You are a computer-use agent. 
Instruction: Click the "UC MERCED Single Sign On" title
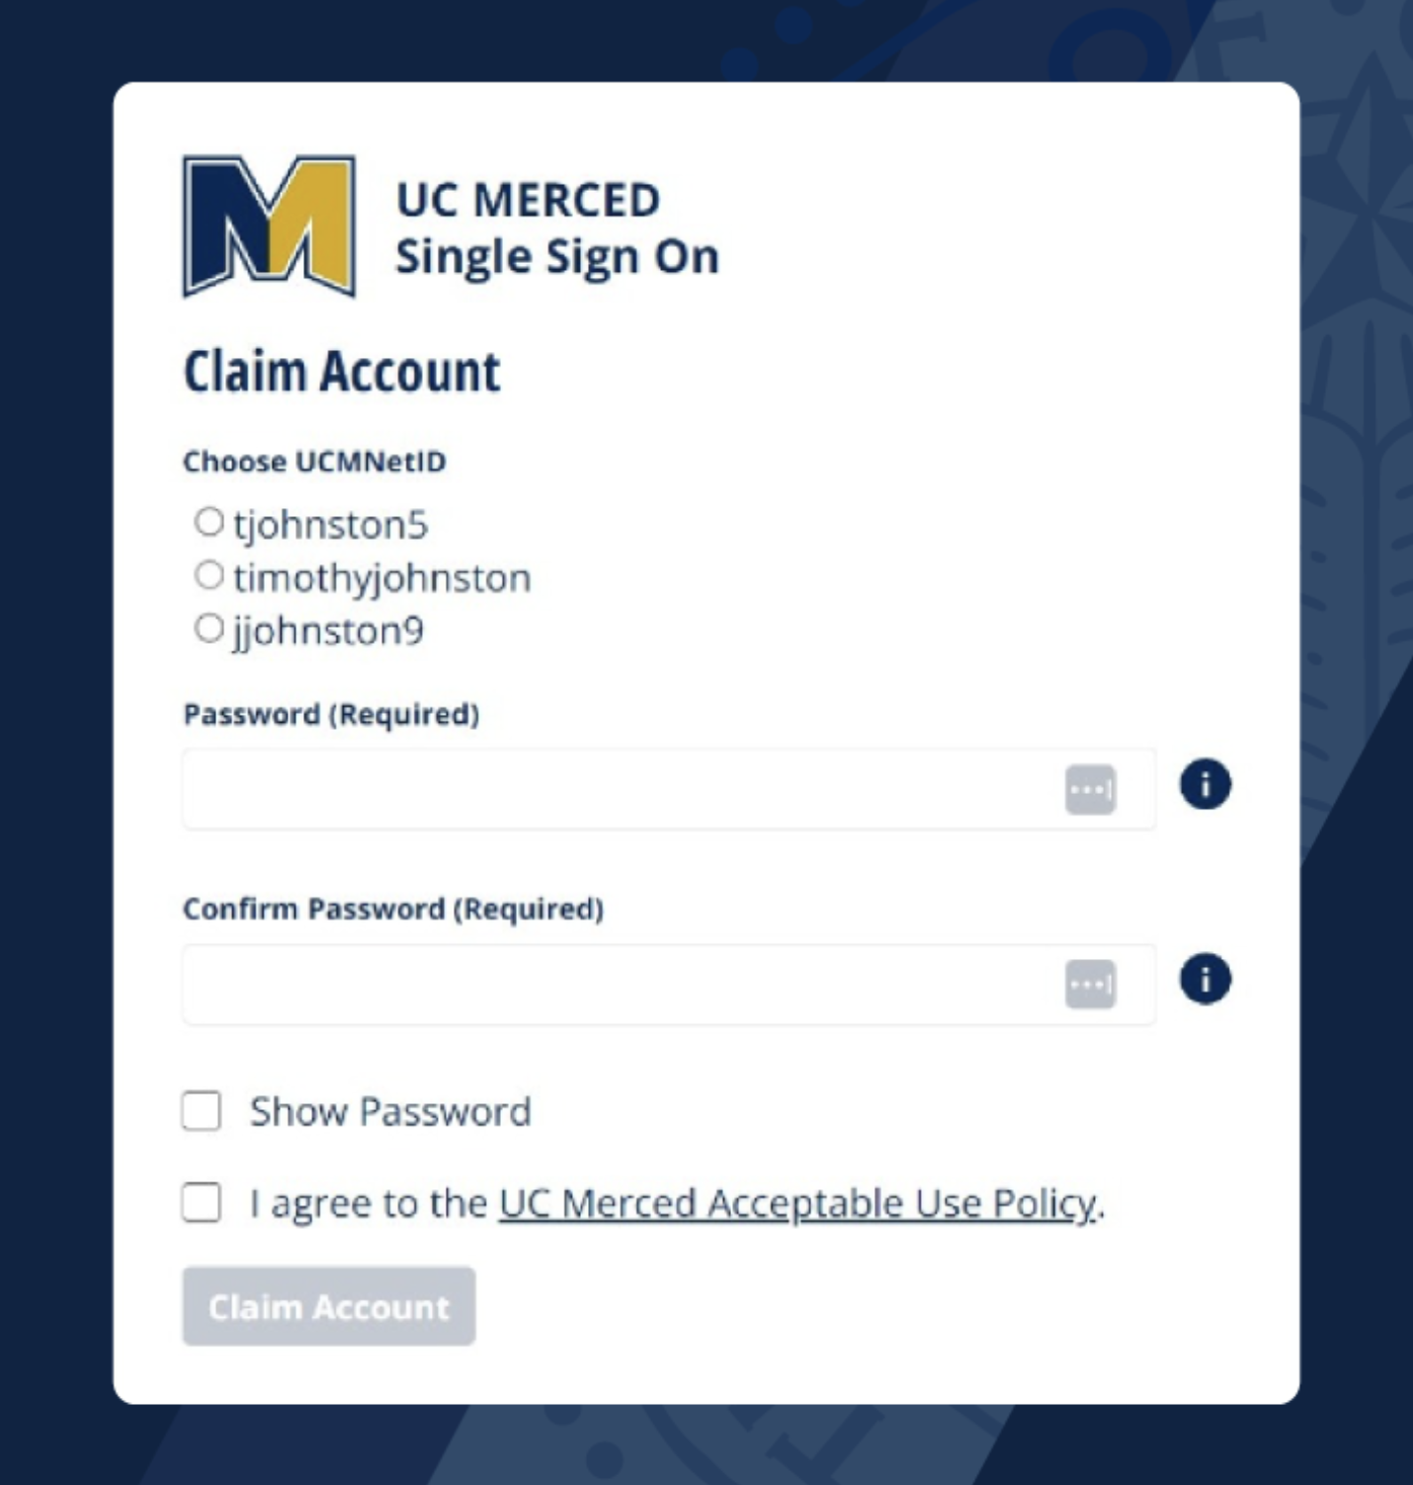pos(556,227)
